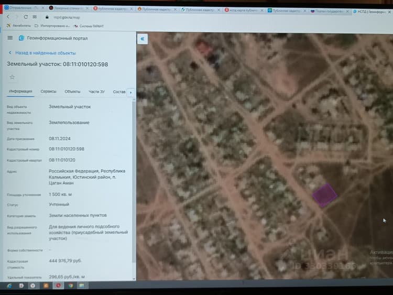393x295 pixels.
Task: Open the hamburger menu icon
Action: pyautogui.click(x=10, y=38)
